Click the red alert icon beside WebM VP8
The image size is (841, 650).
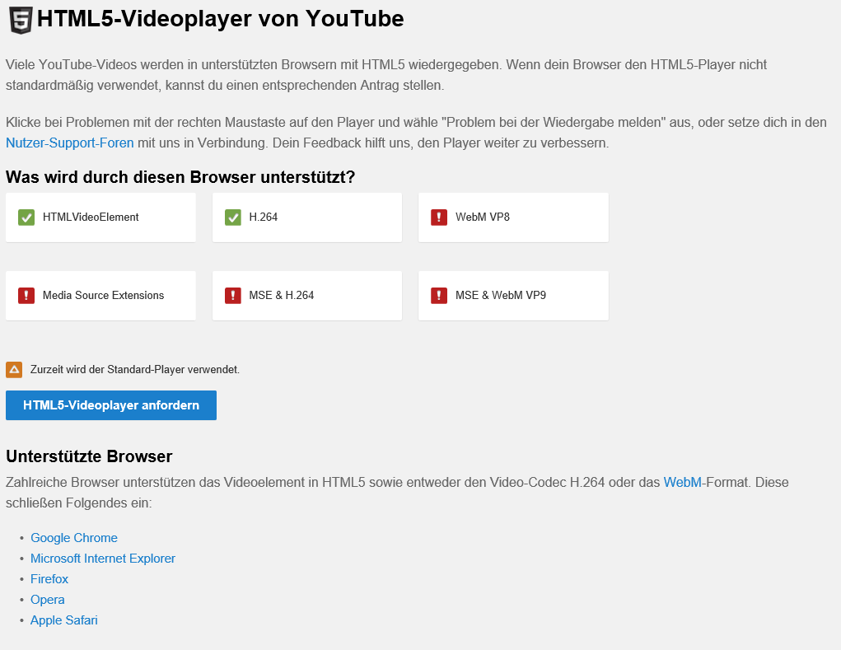point(439,217)
